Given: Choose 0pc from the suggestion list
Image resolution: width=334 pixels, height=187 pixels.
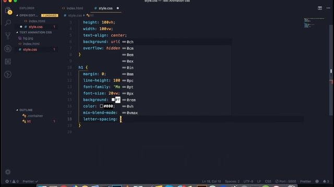Looking at the screenshot, I should (x=176, y=81).
